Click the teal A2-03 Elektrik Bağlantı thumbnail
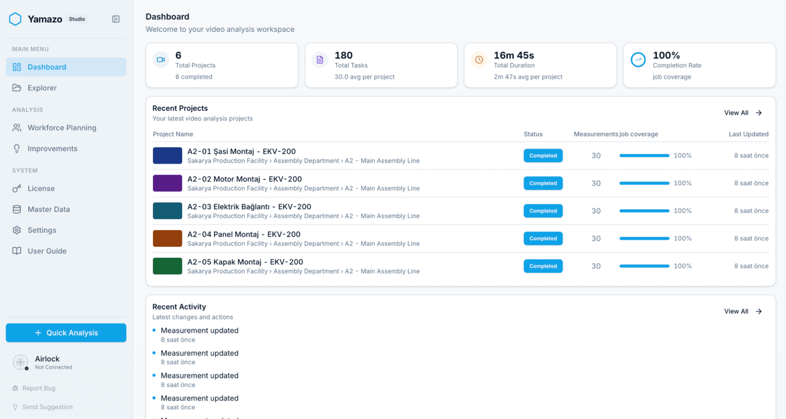The image size is (786, 419). (x=167, y=211)
